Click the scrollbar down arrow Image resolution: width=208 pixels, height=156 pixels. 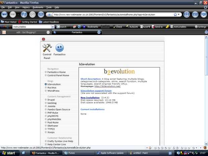coord(206,144)
